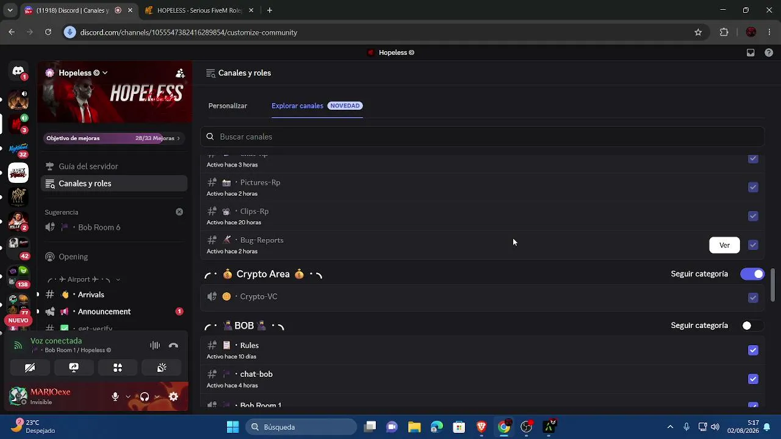Open server with 42 notifications
Screen dimensions: 781x439
[18, 247]
